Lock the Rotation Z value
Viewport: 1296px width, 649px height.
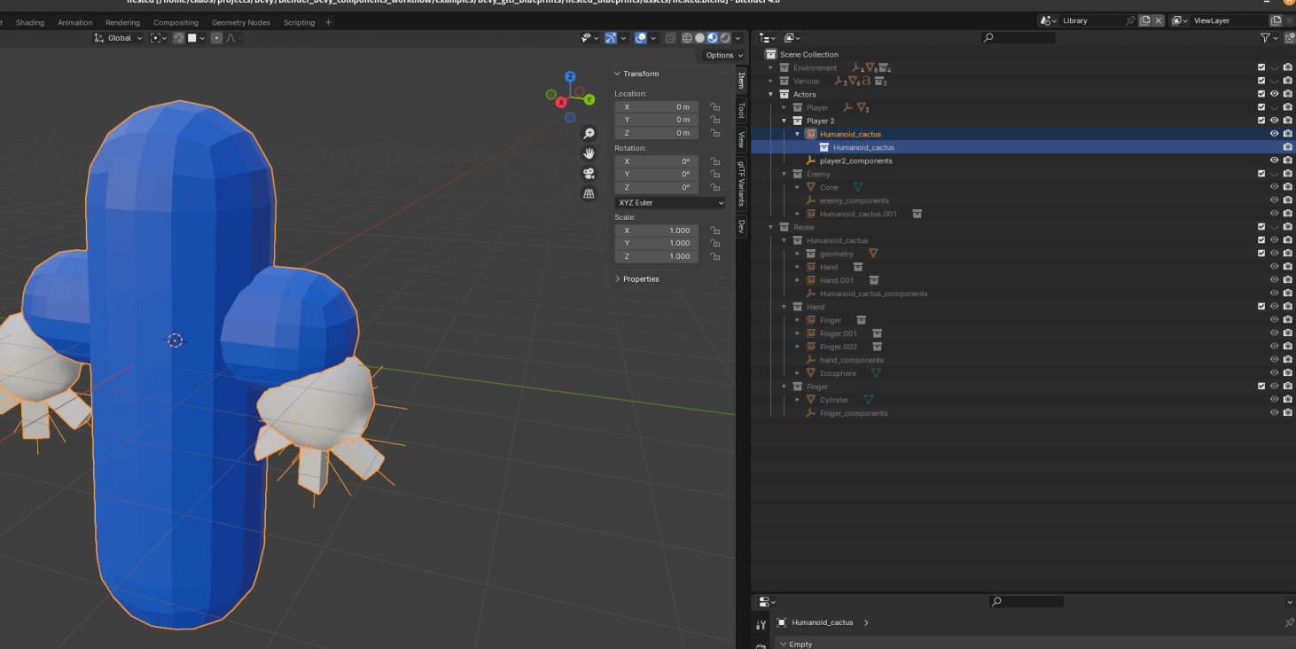[x=714, y=187]
